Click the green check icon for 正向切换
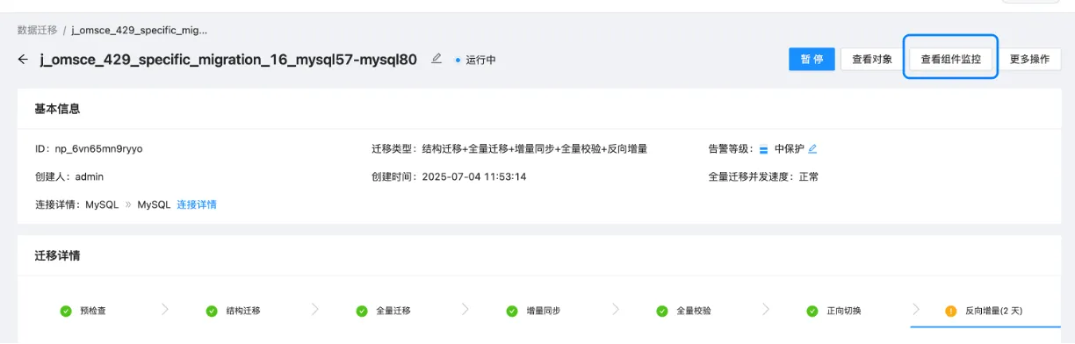The image size is (1075, 344). point(812,311)
